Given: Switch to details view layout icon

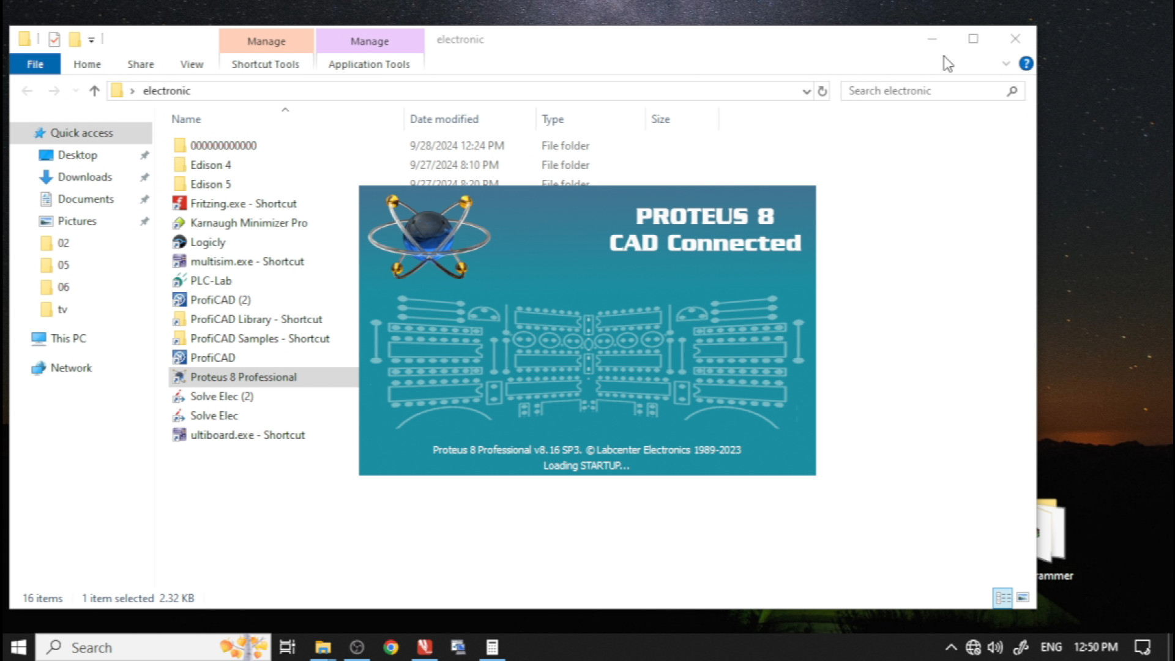Looking at the screenshot, I should tap(1003, 597).
